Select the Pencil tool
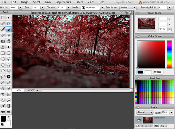Screen dimensions: 175x129 pos(8,35)
